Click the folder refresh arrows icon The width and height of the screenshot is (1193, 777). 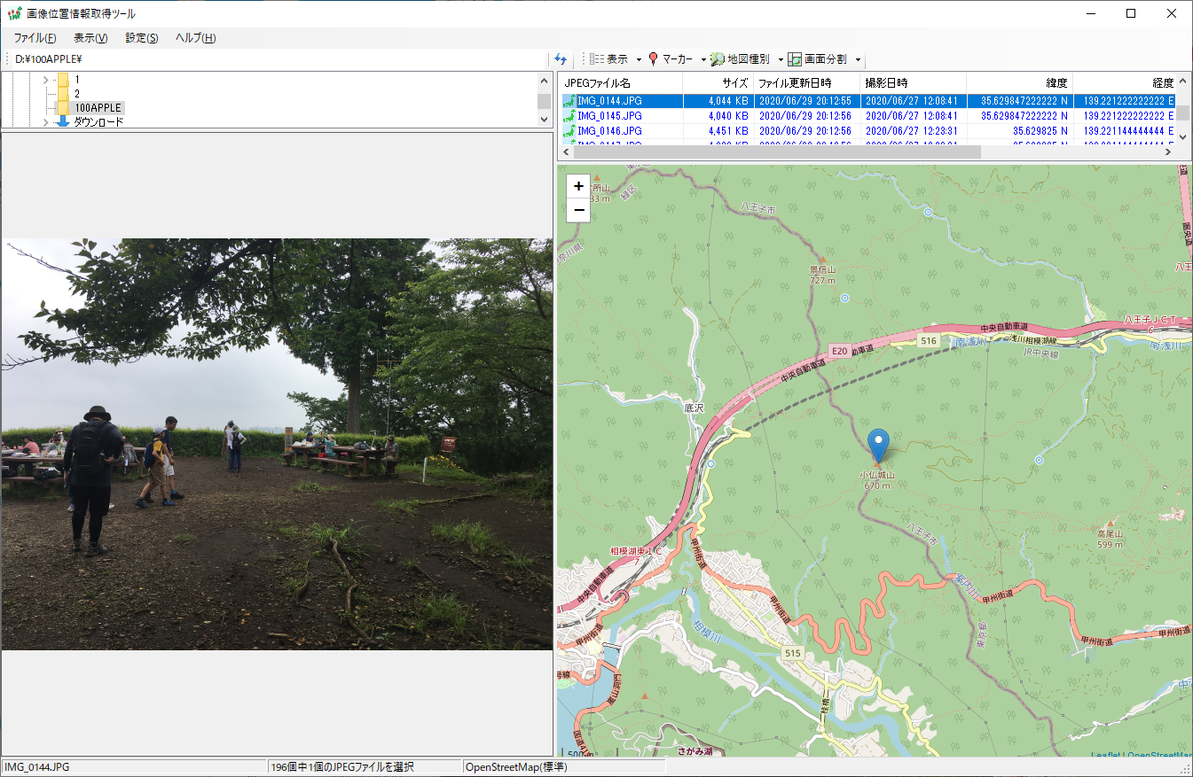(561, 59)
